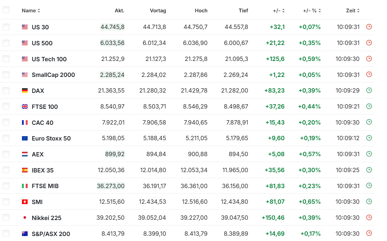Open the US Tech 100 index link

[49, 59]
